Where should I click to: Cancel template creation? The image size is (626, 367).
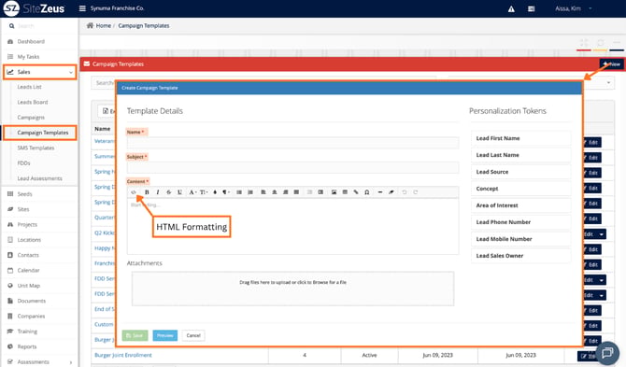(193, 335)
